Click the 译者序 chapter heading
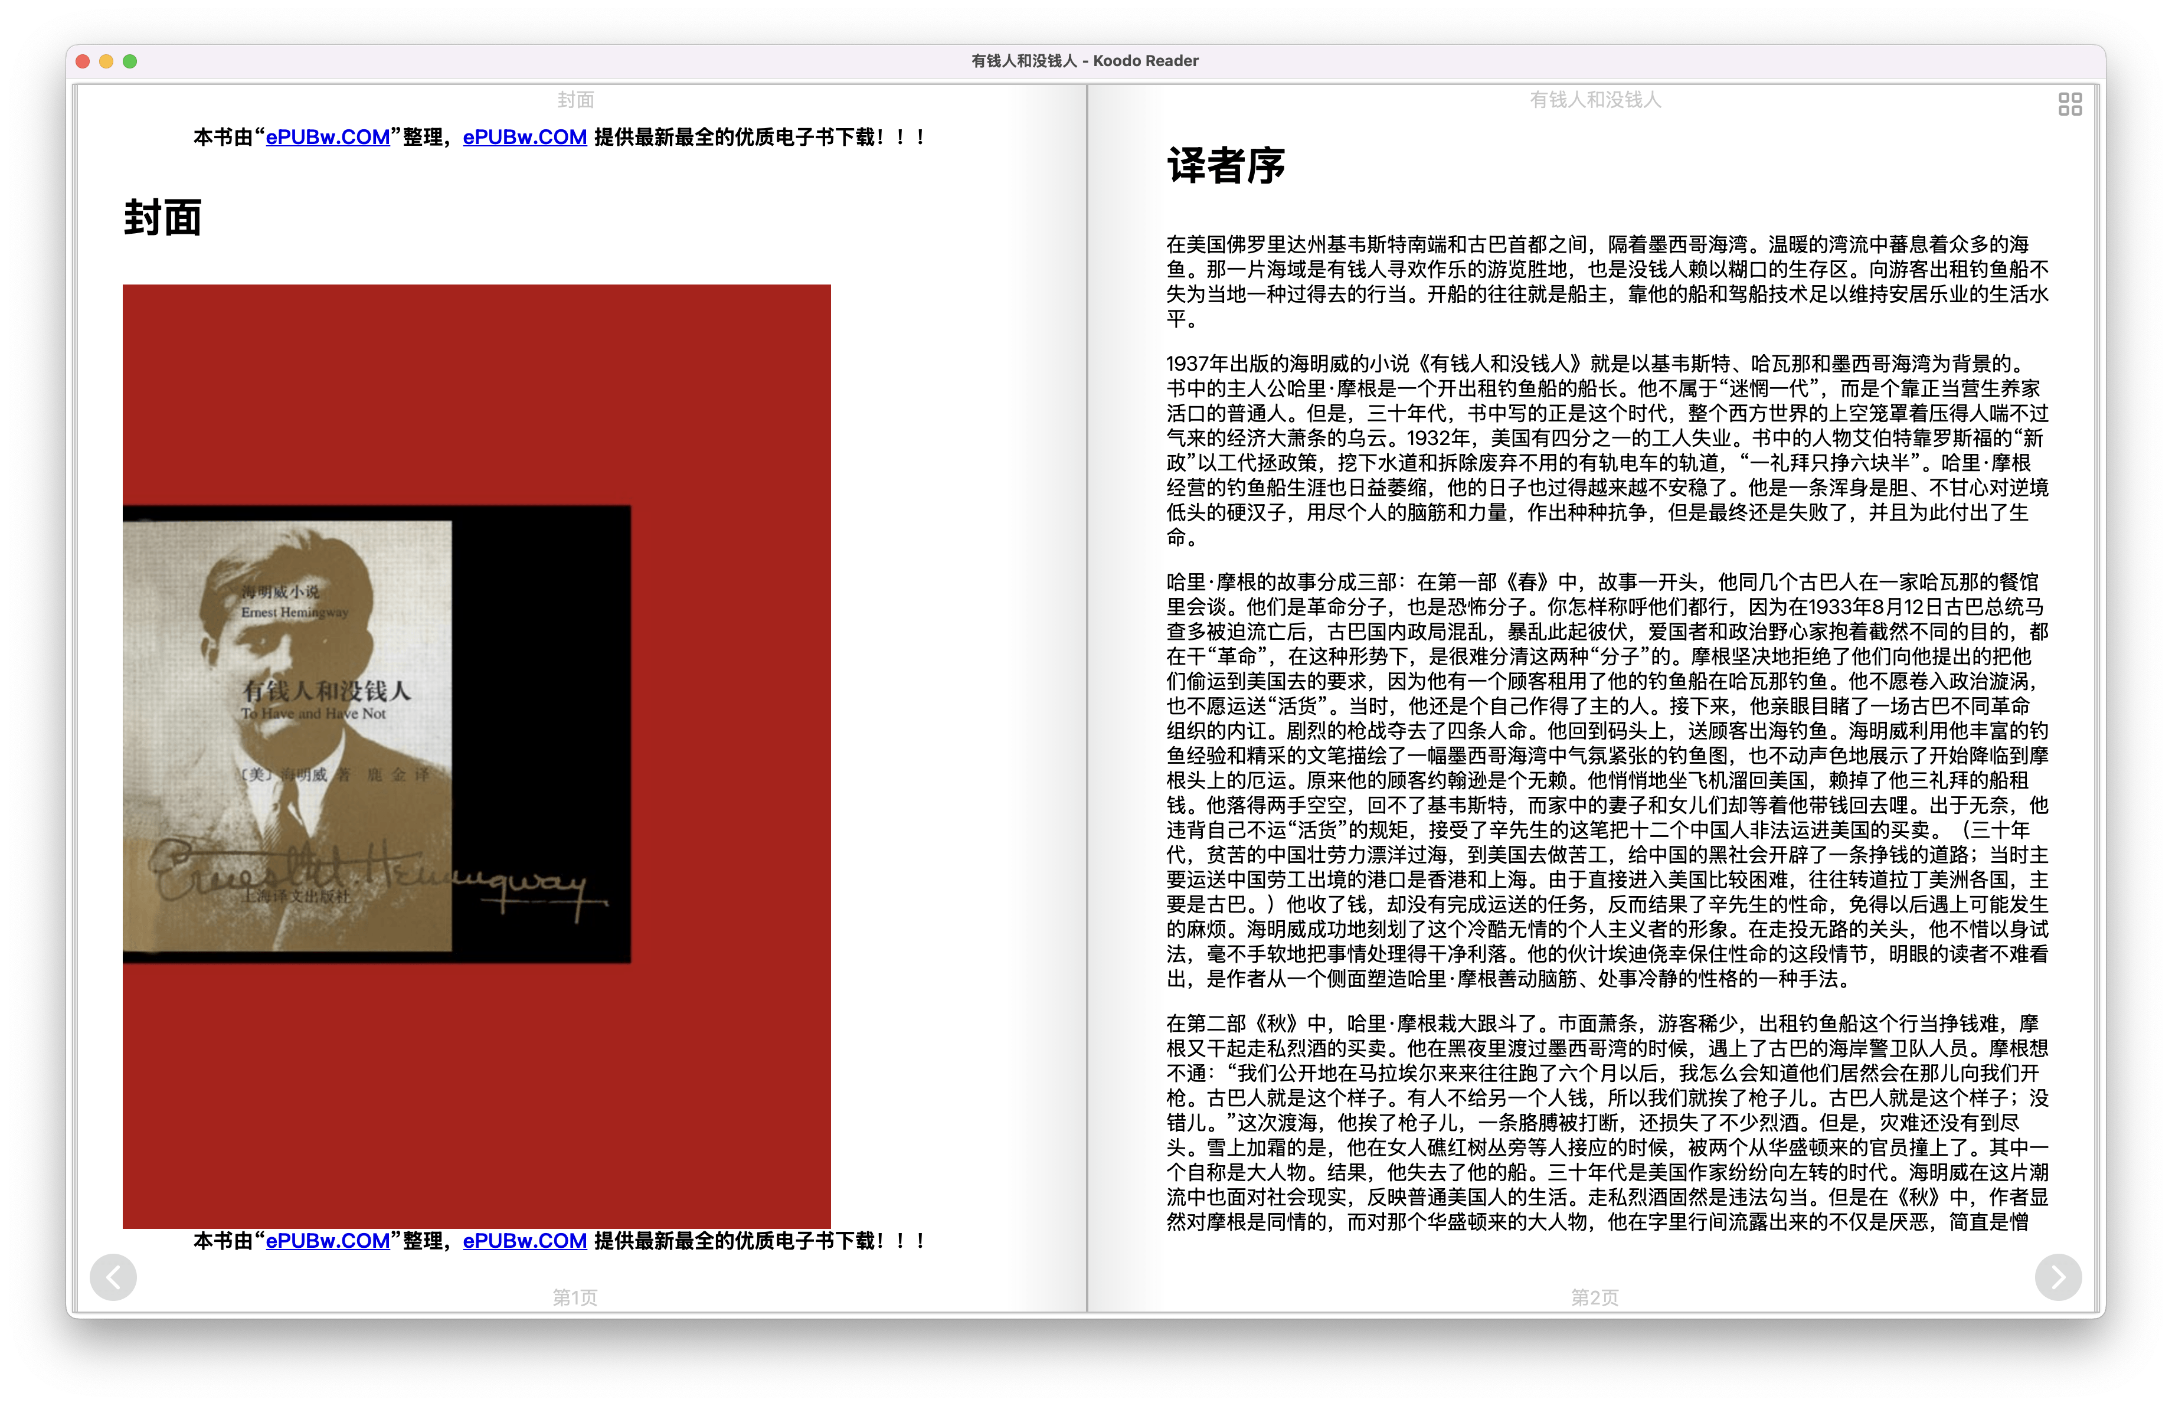The height and width of the screenshot is (1406, 2172). pos(1226,166)
